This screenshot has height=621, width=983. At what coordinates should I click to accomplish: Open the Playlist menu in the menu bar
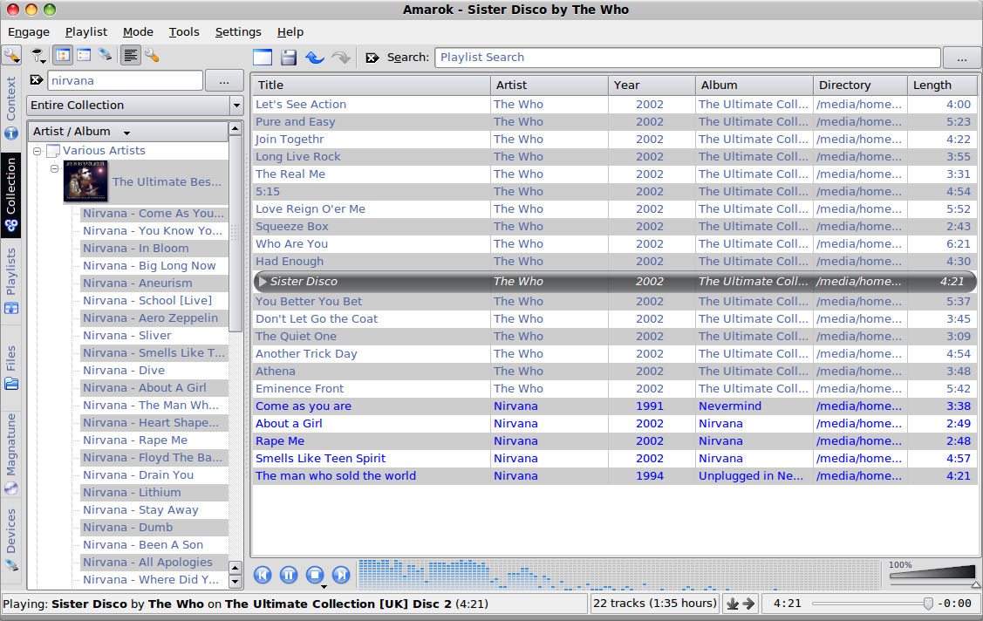point(86,32)
